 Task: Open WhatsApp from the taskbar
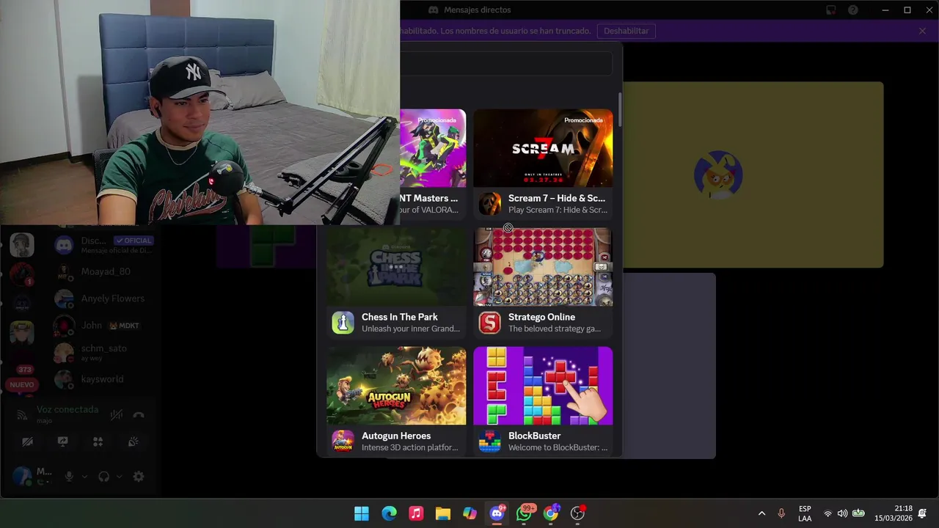pyautogui.click(x=525, y=513)
